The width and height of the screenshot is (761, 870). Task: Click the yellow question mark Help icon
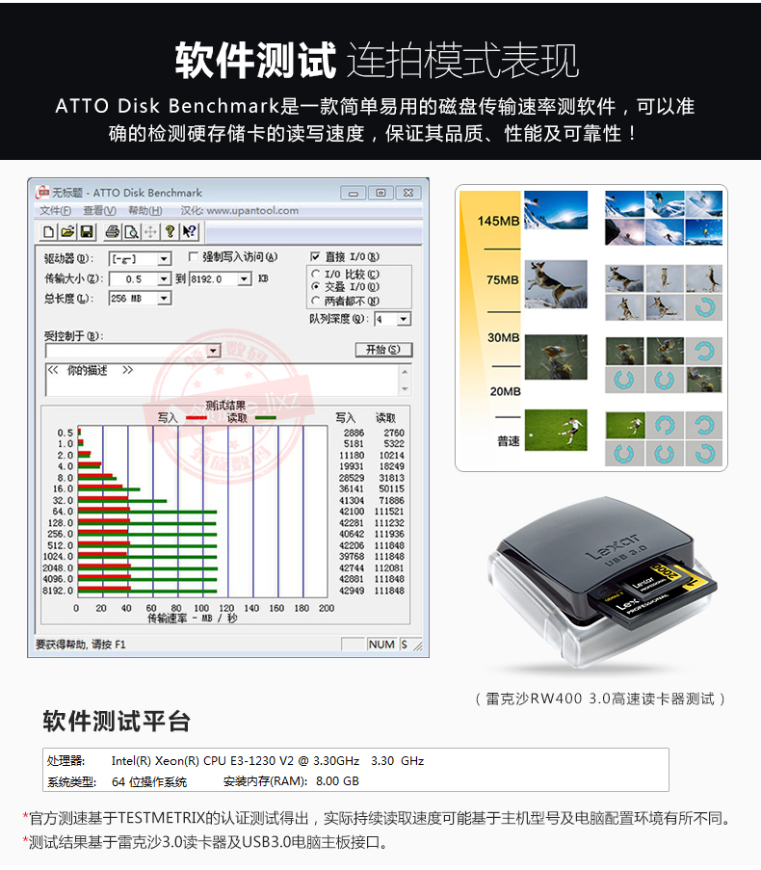click(x=170, y=231)
